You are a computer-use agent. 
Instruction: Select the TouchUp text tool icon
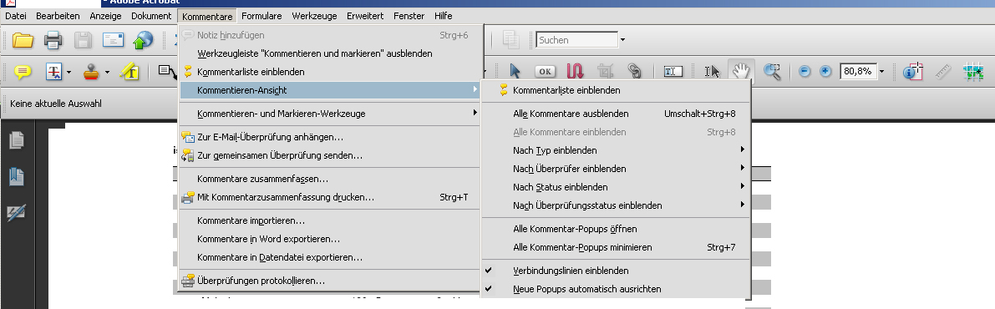[x=673, y=72]
